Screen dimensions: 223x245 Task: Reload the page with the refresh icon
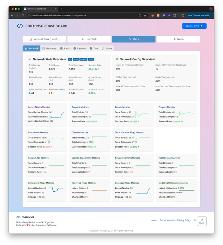tap(23, 15)
